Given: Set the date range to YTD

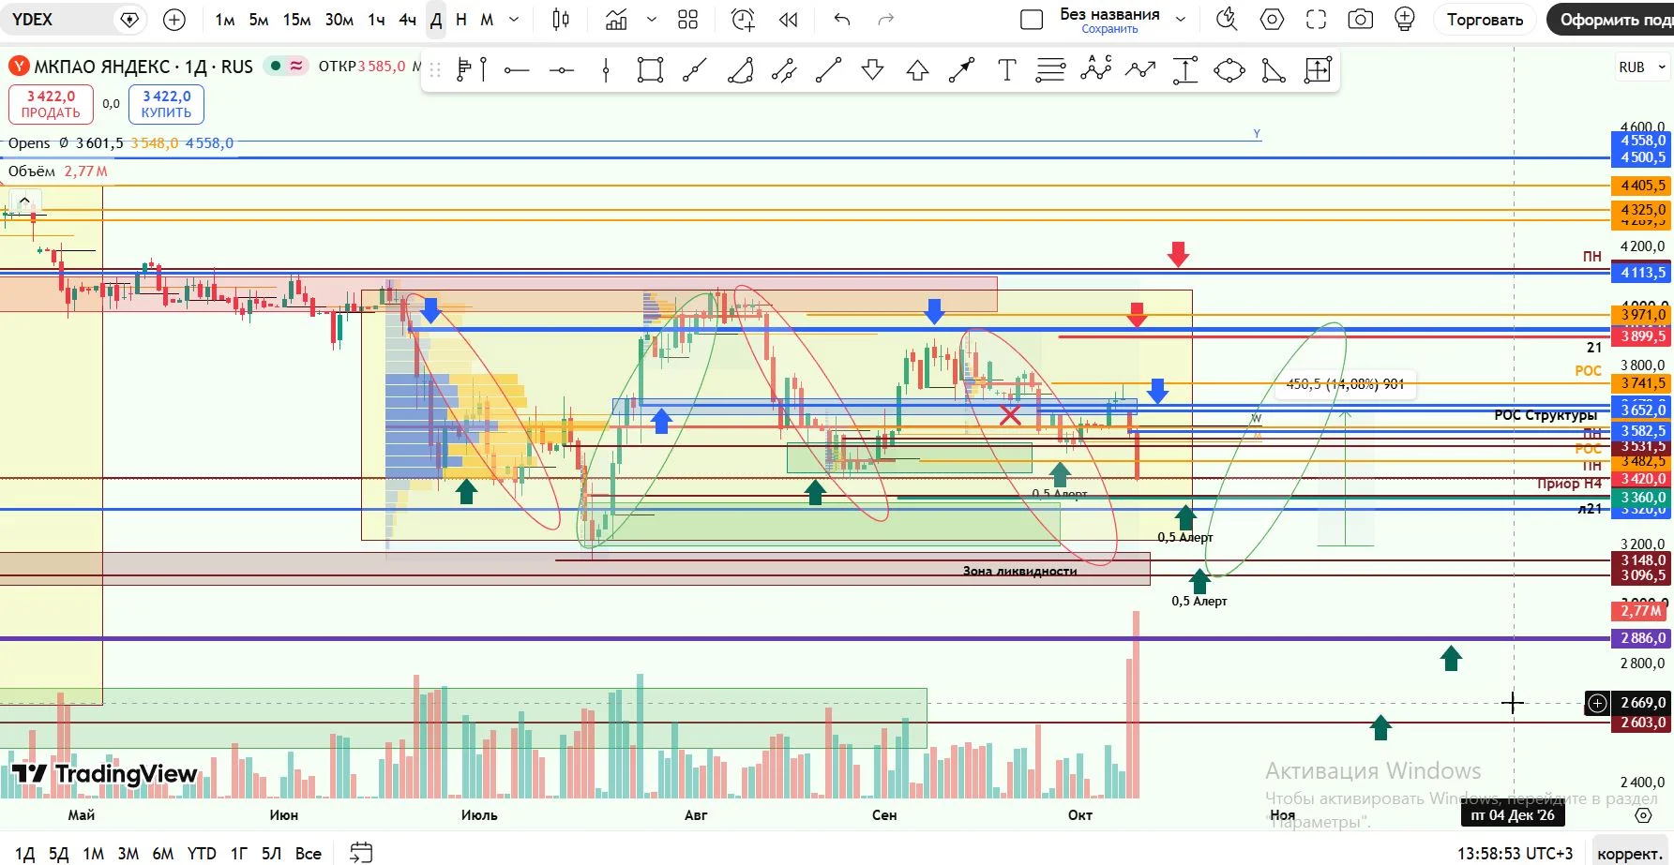Looking at the screenshot, I should [202, 854].
